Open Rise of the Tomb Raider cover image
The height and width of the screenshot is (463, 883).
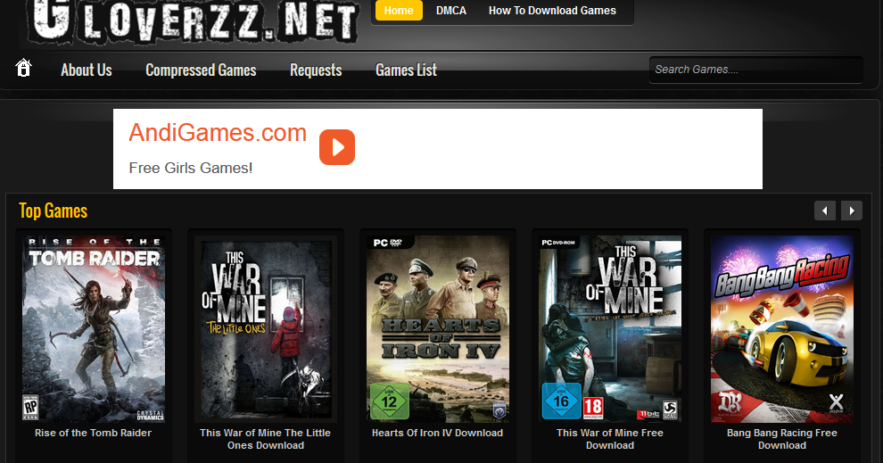click(94, 329)
